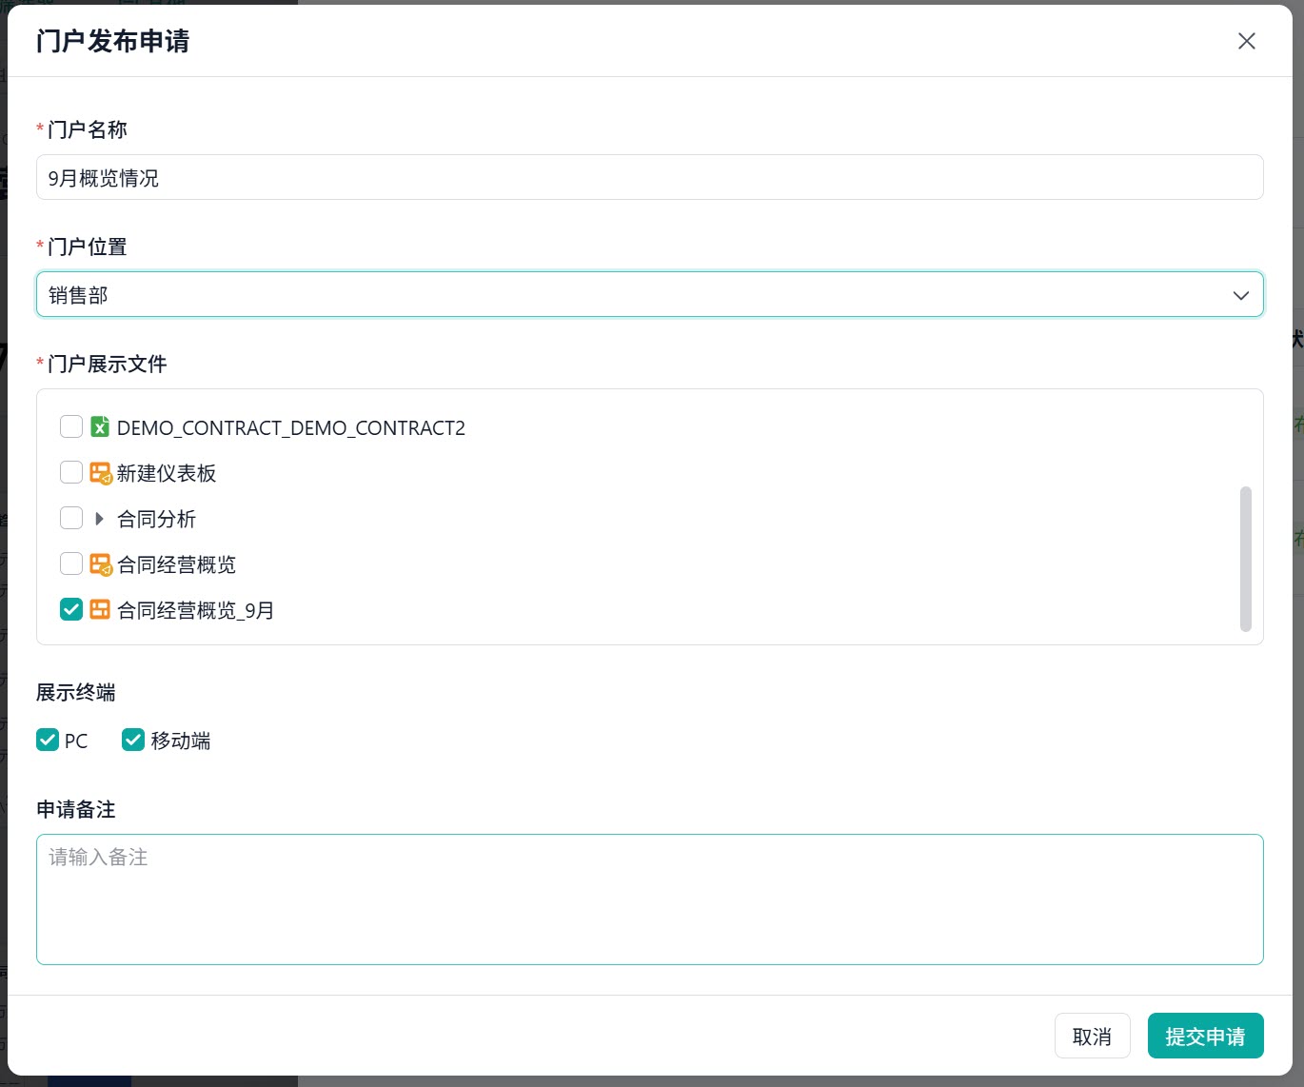Select the 新建仪表板 item label
Screen dimensions: 1304x1087
[x=167, y=473]
